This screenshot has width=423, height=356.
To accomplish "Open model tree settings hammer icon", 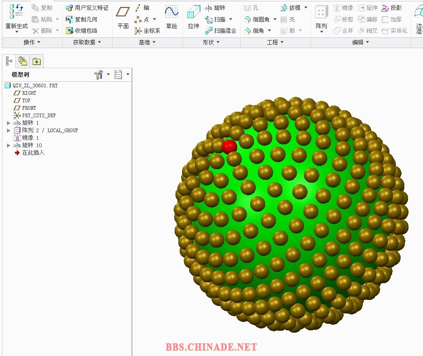I will coord(99,74).
